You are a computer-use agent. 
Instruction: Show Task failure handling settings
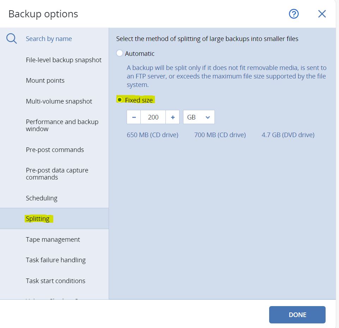56,260
